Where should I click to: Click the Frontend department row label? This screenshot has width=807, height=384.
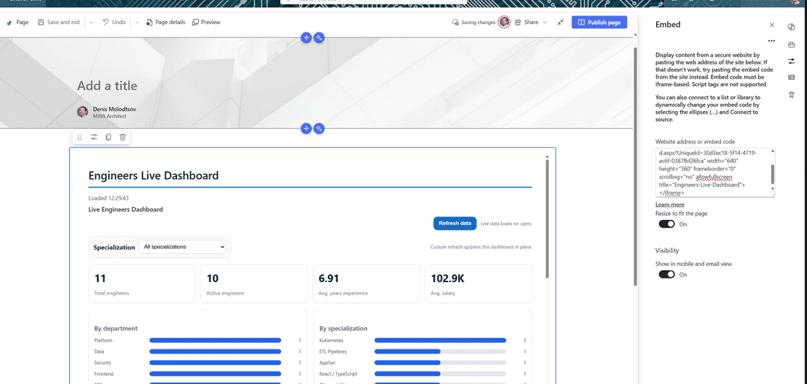104,374
